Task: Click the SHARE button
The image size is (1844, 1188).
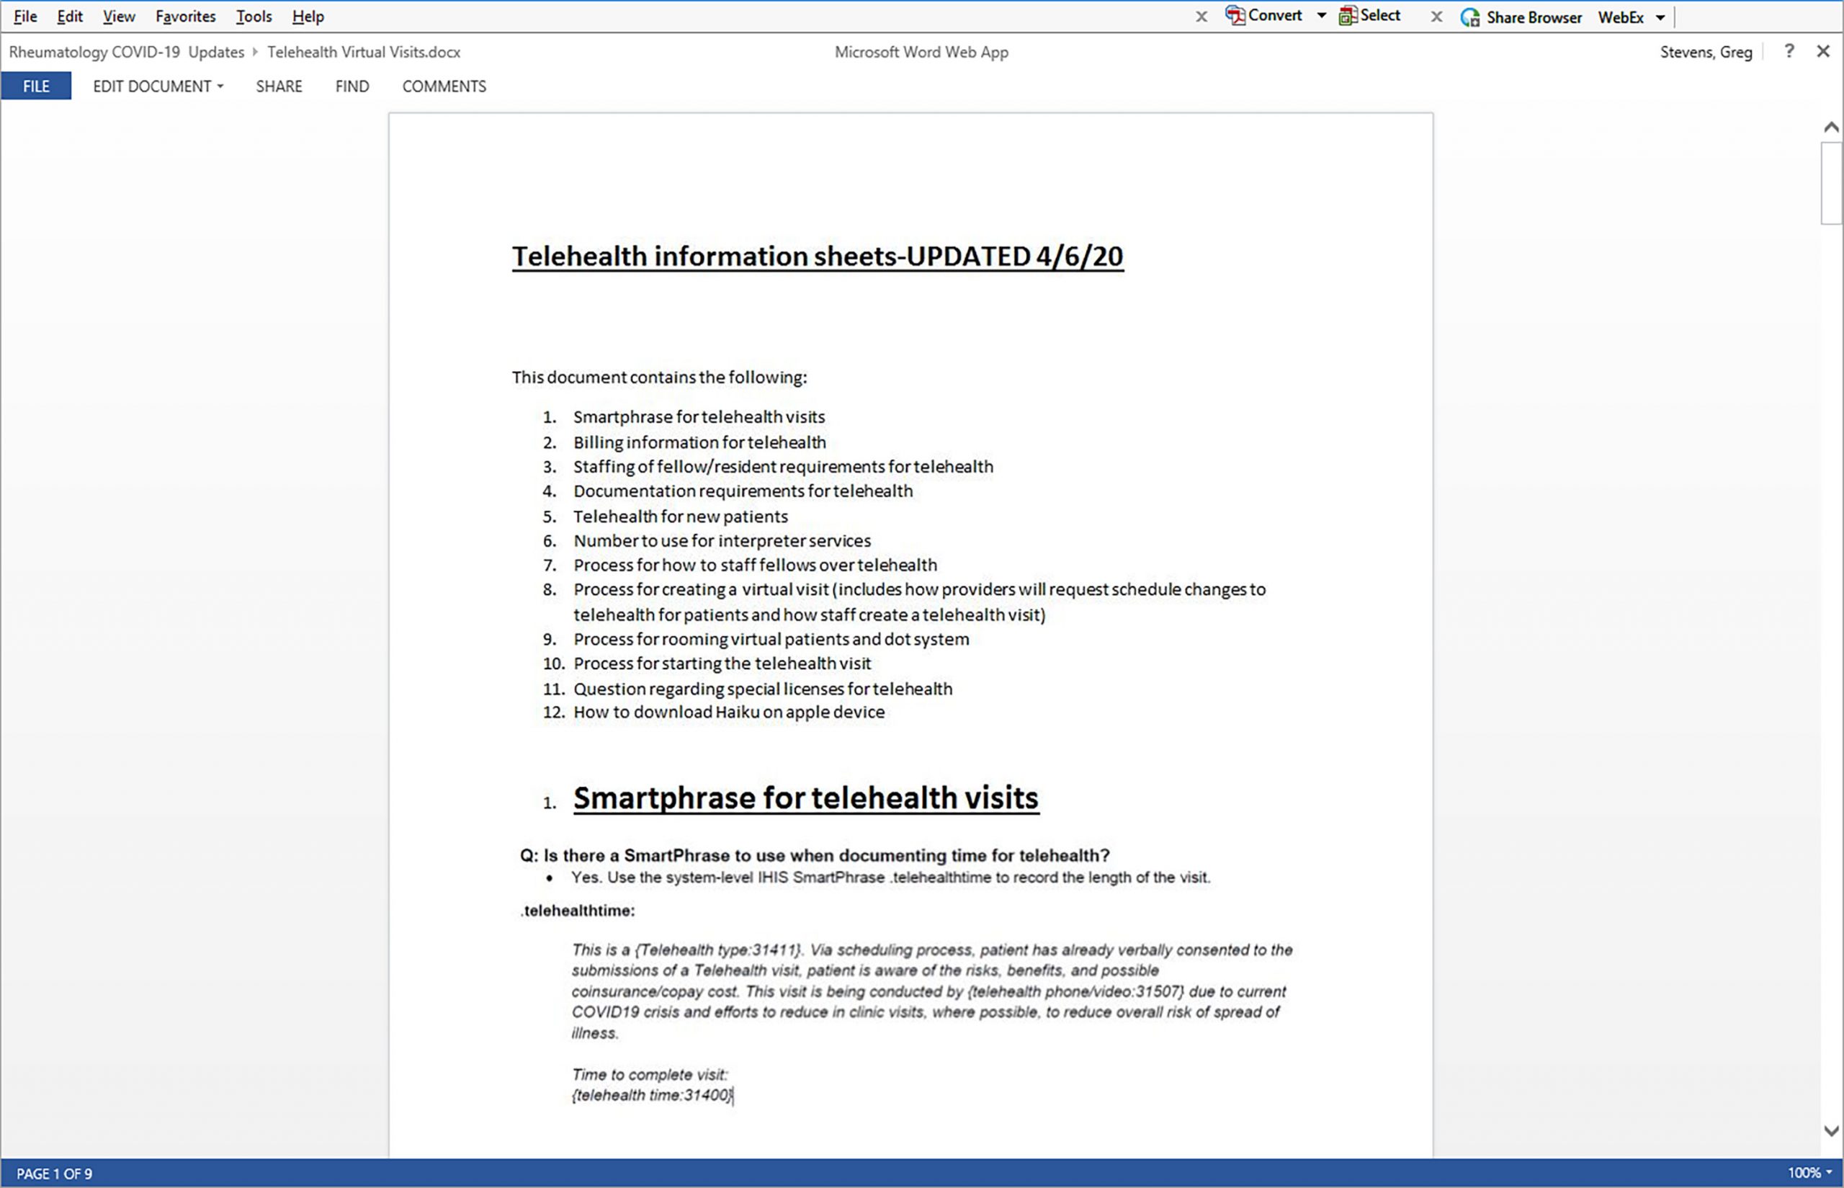Action: 279,86
